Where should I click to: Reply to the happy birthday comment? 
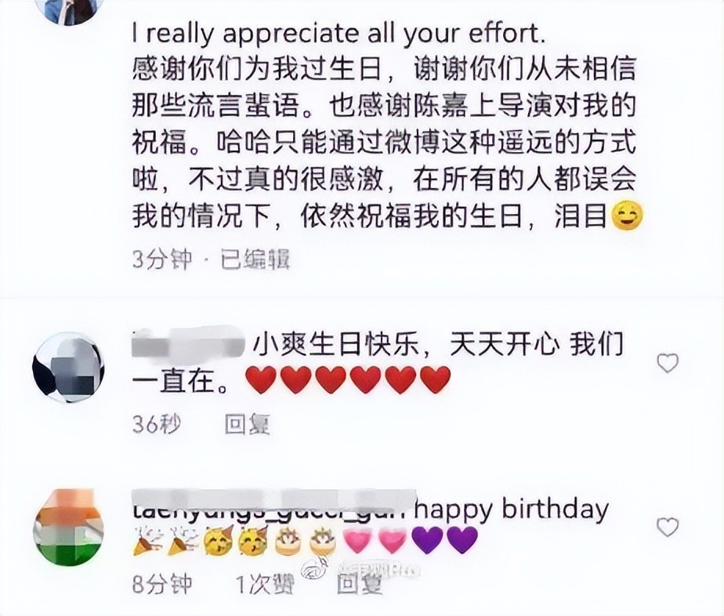(360, 584)
